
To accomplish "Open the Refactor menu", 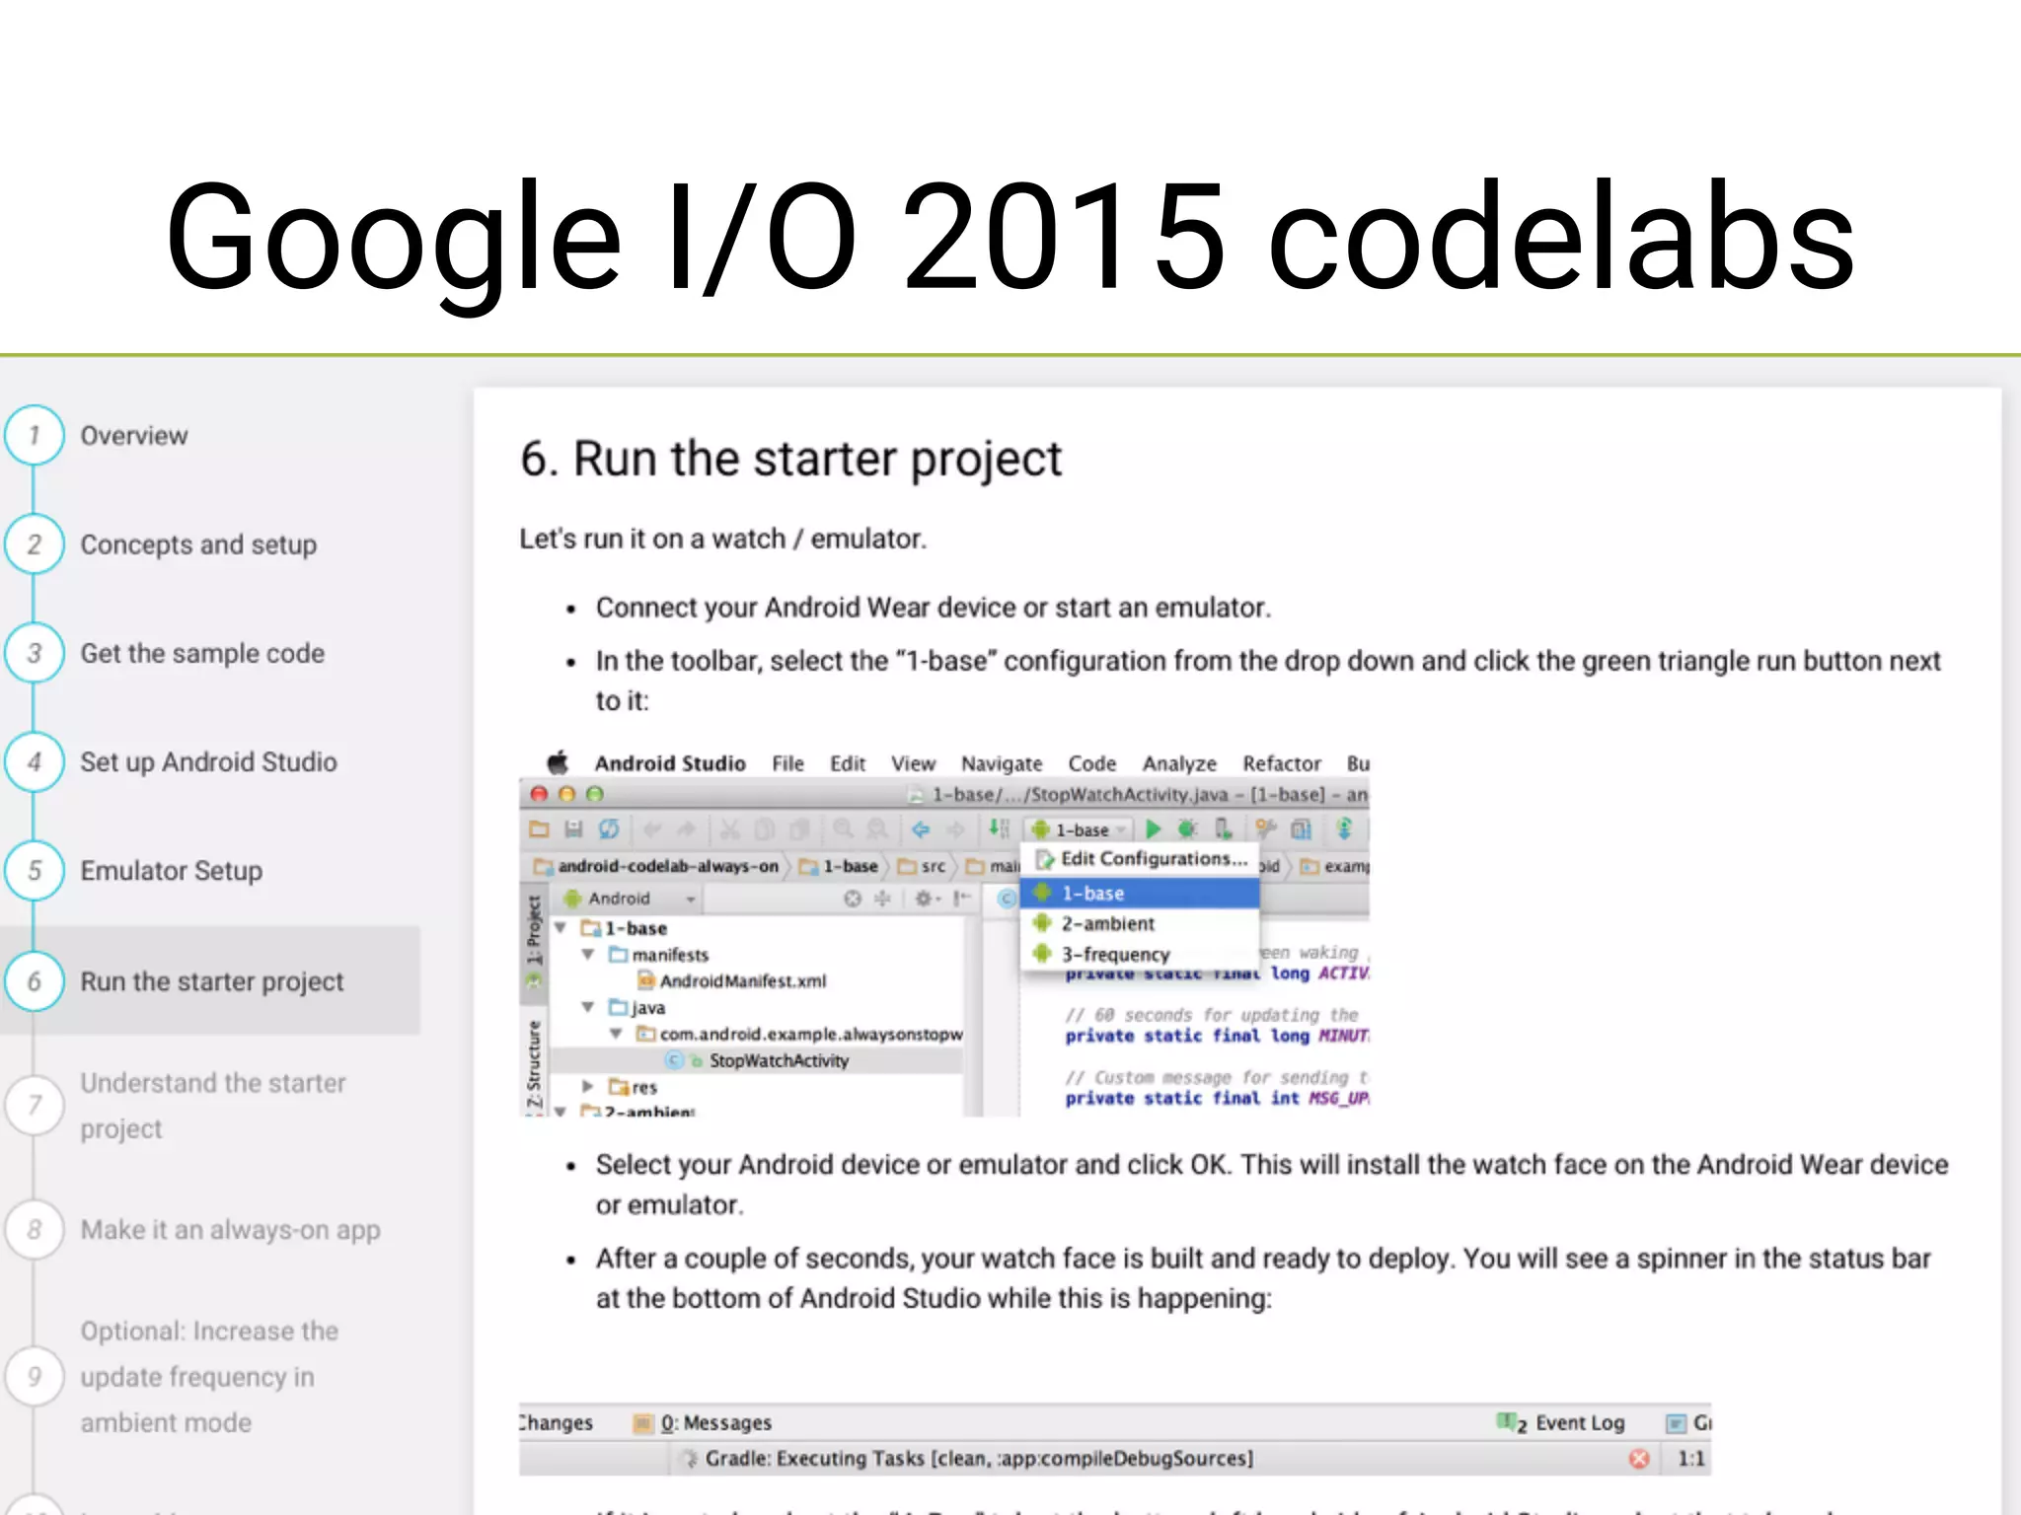I will [1282, 763].
